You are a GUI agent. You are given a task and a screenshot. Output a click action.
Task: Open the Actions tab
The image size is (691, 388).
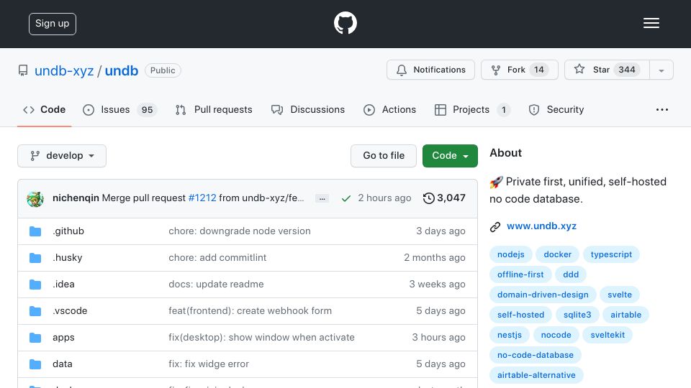pyautogui.click(x=389, y=109)
